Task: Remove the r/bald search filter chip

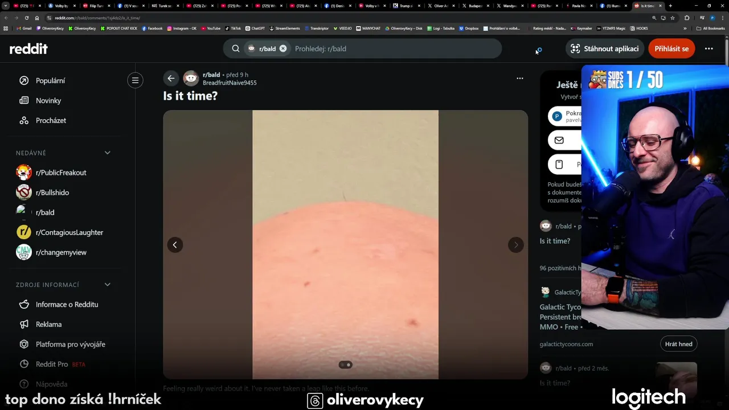Action: coord(283,48)
